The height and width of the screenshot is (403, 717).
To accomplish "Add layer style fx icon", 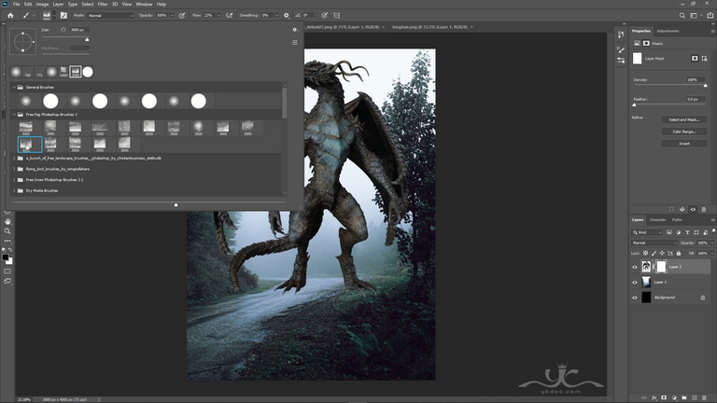I will coord(654,398).
